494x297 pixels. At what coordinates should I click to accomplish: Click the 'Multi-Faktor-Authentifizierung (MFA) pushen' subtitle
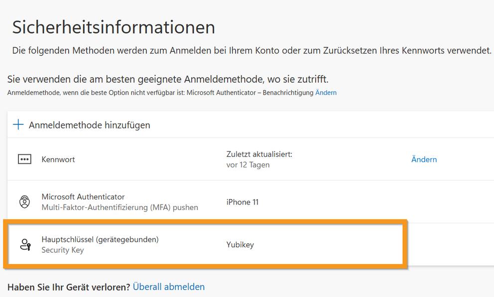click(120, 207)
